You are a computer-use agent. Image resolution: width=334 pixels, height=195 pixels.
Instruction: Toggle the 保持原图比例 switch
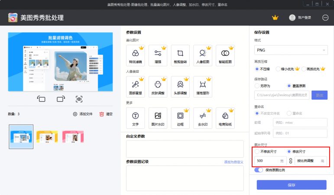tap(259, 170)
